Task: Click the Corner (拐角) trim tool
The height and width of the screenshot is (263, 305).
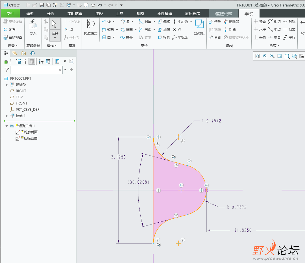Action: click(230, 30)
